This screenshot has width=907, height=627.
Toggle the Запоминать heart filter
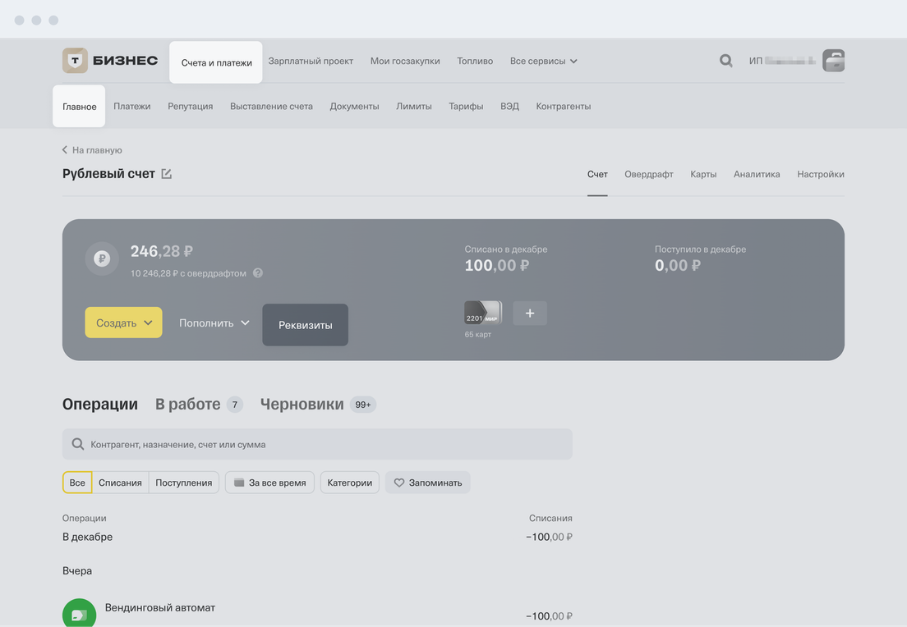[427, 483]
